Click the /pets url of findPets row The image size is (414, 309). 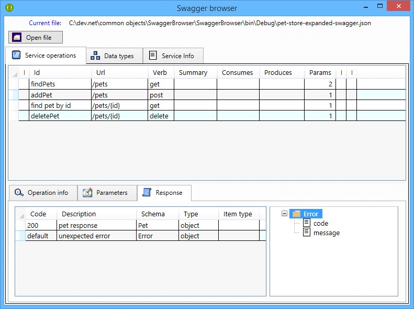[x=120, y=84]
